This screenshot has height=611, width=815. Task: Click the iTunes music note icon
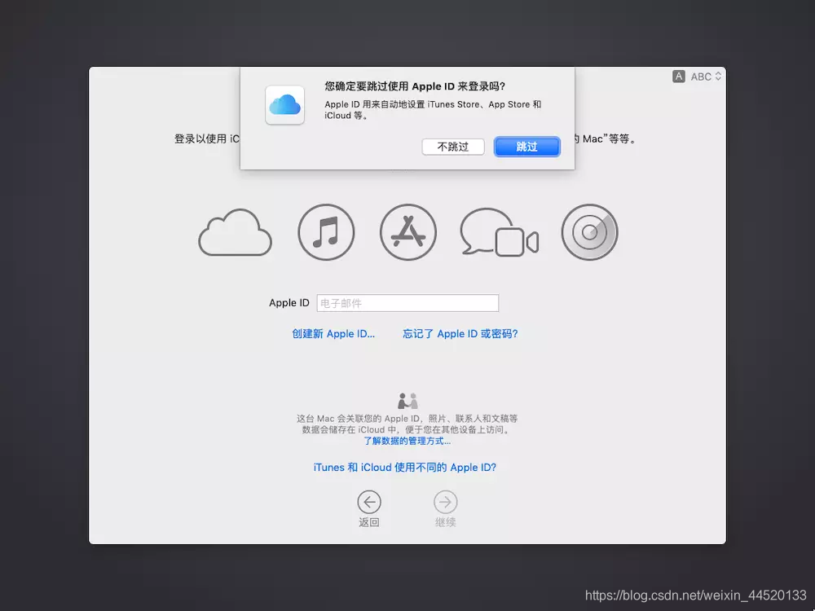(x=326, y=231)
